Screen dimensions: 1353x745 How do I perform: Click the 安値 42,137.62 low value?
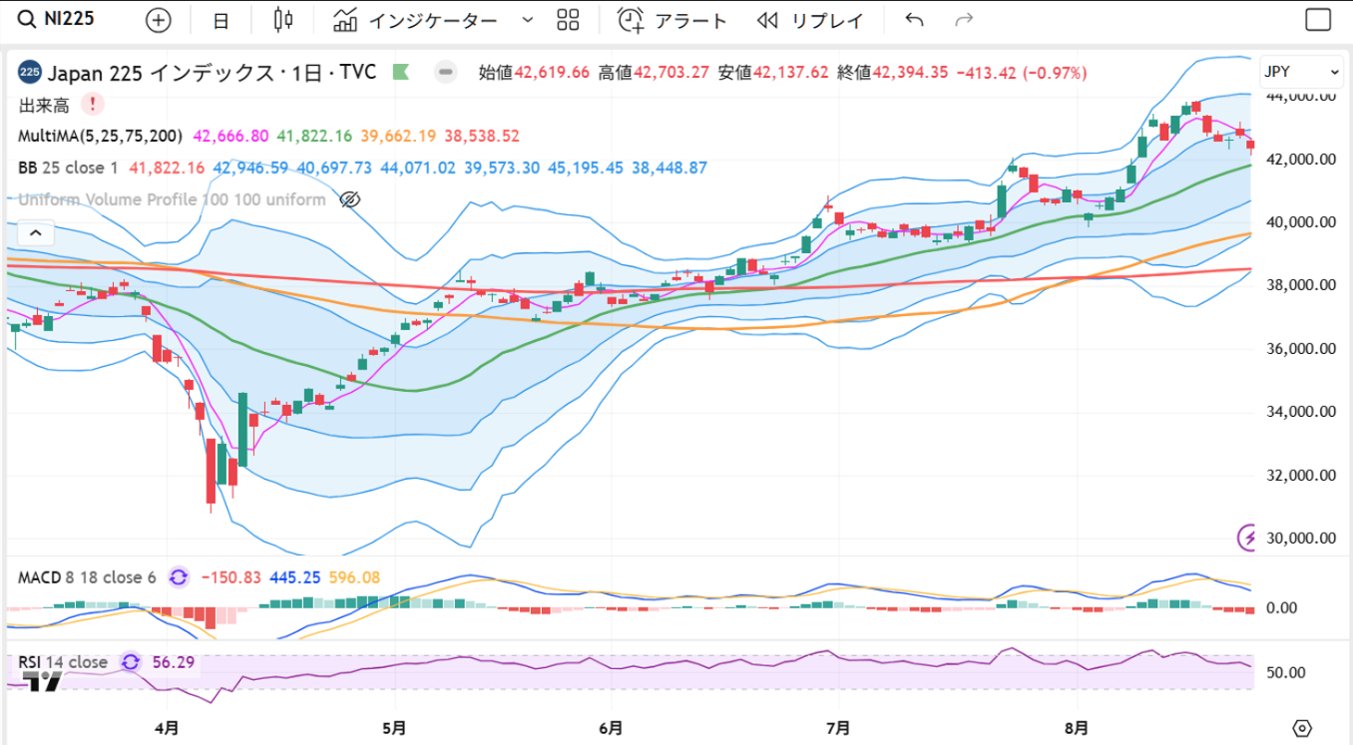[x=773, y=72]
